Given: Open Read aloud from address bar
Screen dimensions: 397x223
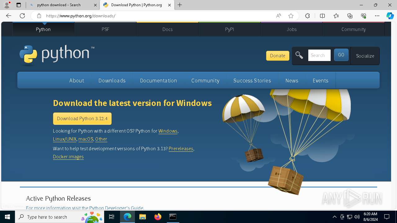Looking at the screenshot, I should coord(279,16).
